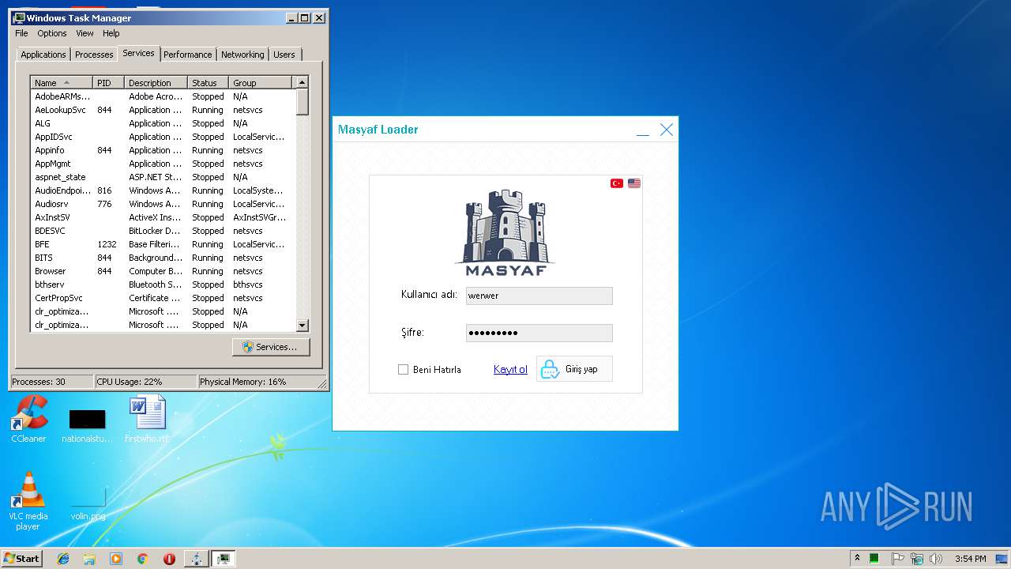Viewport: 1011px width, 569px height.
Task: Click the Services... button in Task Manager
Action: [271, 347]
